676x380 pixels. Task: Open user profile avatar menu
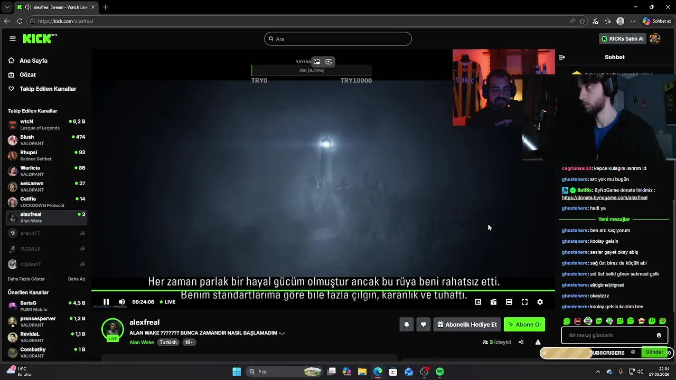[655, 39]
